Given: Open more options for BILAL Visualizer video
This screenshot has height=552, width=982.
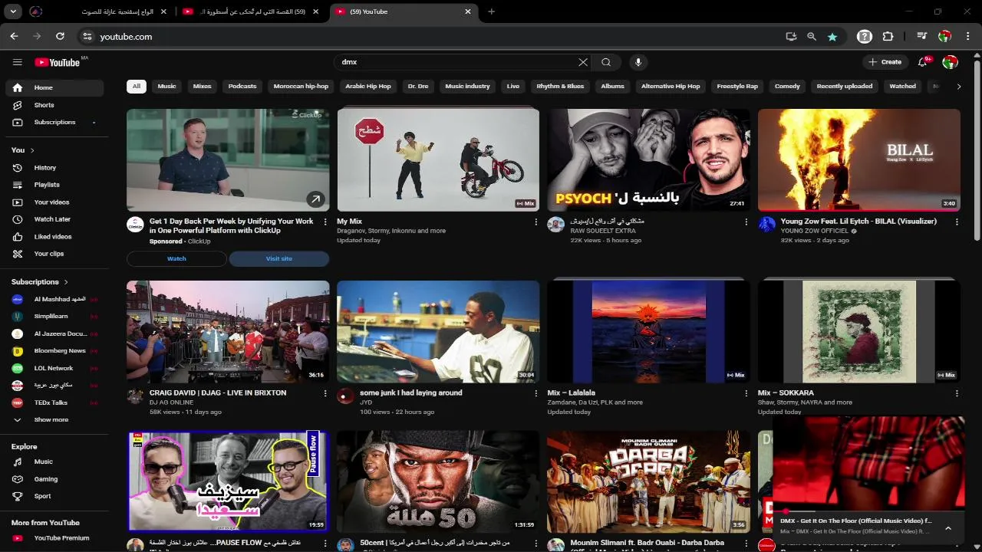Looking at the screenshot, I should coord(957,222).
